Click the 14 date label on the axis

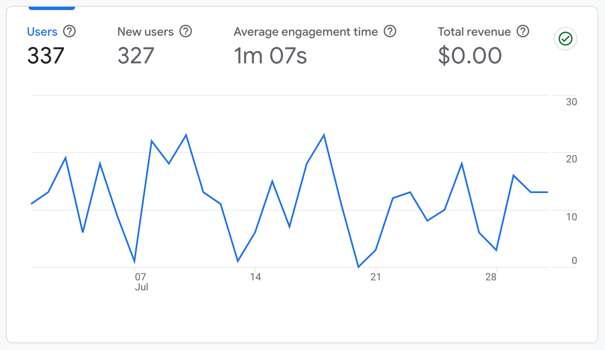pyautogui.click(x=255, y=277)
